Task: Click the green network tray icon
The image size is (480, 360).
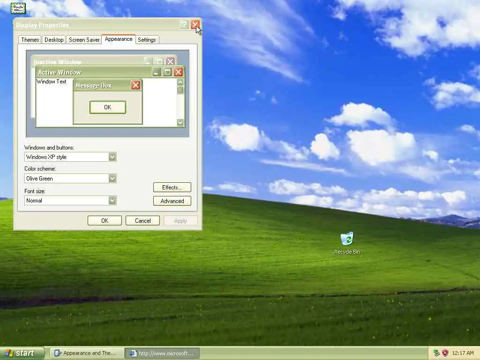Action: tap(436, 353)
